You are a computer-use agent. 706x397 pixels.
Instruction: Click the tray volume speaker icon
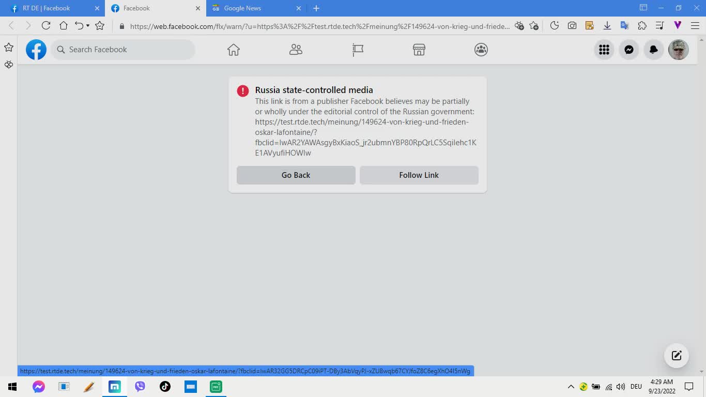pos(621,387)
